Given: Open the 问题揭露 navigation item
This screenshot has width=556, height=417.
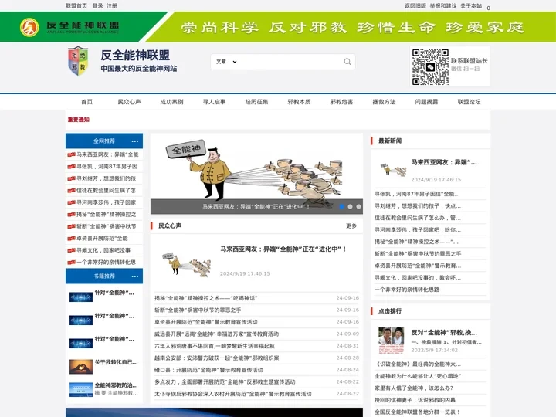Looking at the screenshot, I should click(x=426, y=102).
